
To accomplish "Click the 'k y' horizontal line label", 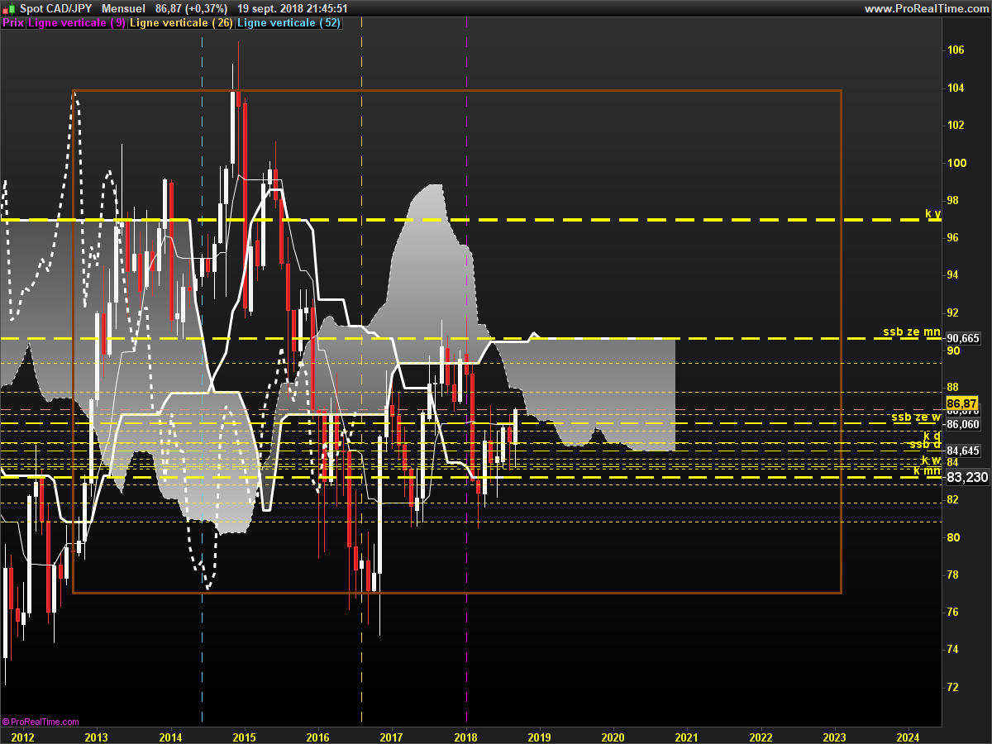I will point(932,213).
